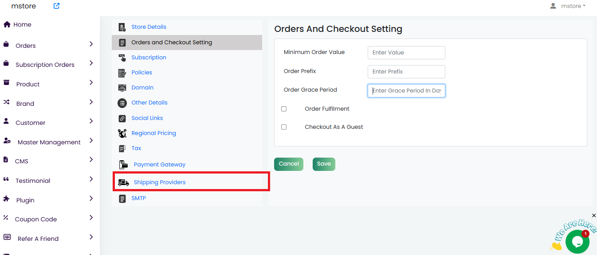Click the Subscription hand icon
The height and width of the screenshot is (255, 597).
122,58
